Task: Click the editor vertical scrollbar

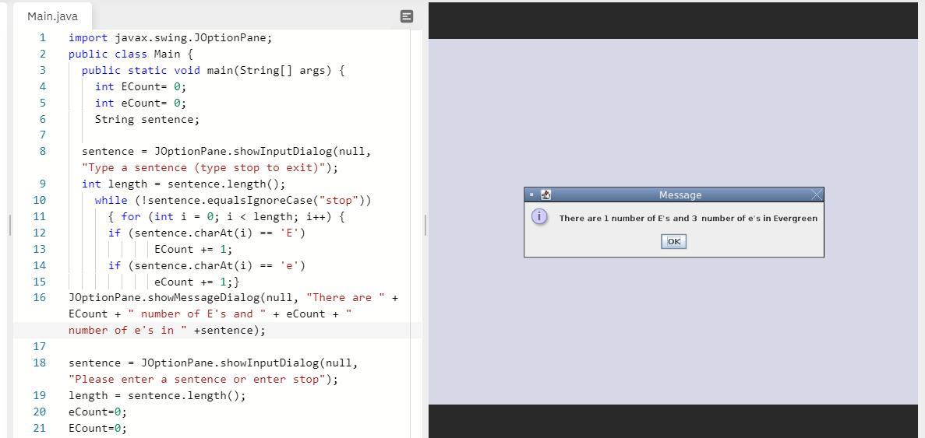Action: [416, 233]
